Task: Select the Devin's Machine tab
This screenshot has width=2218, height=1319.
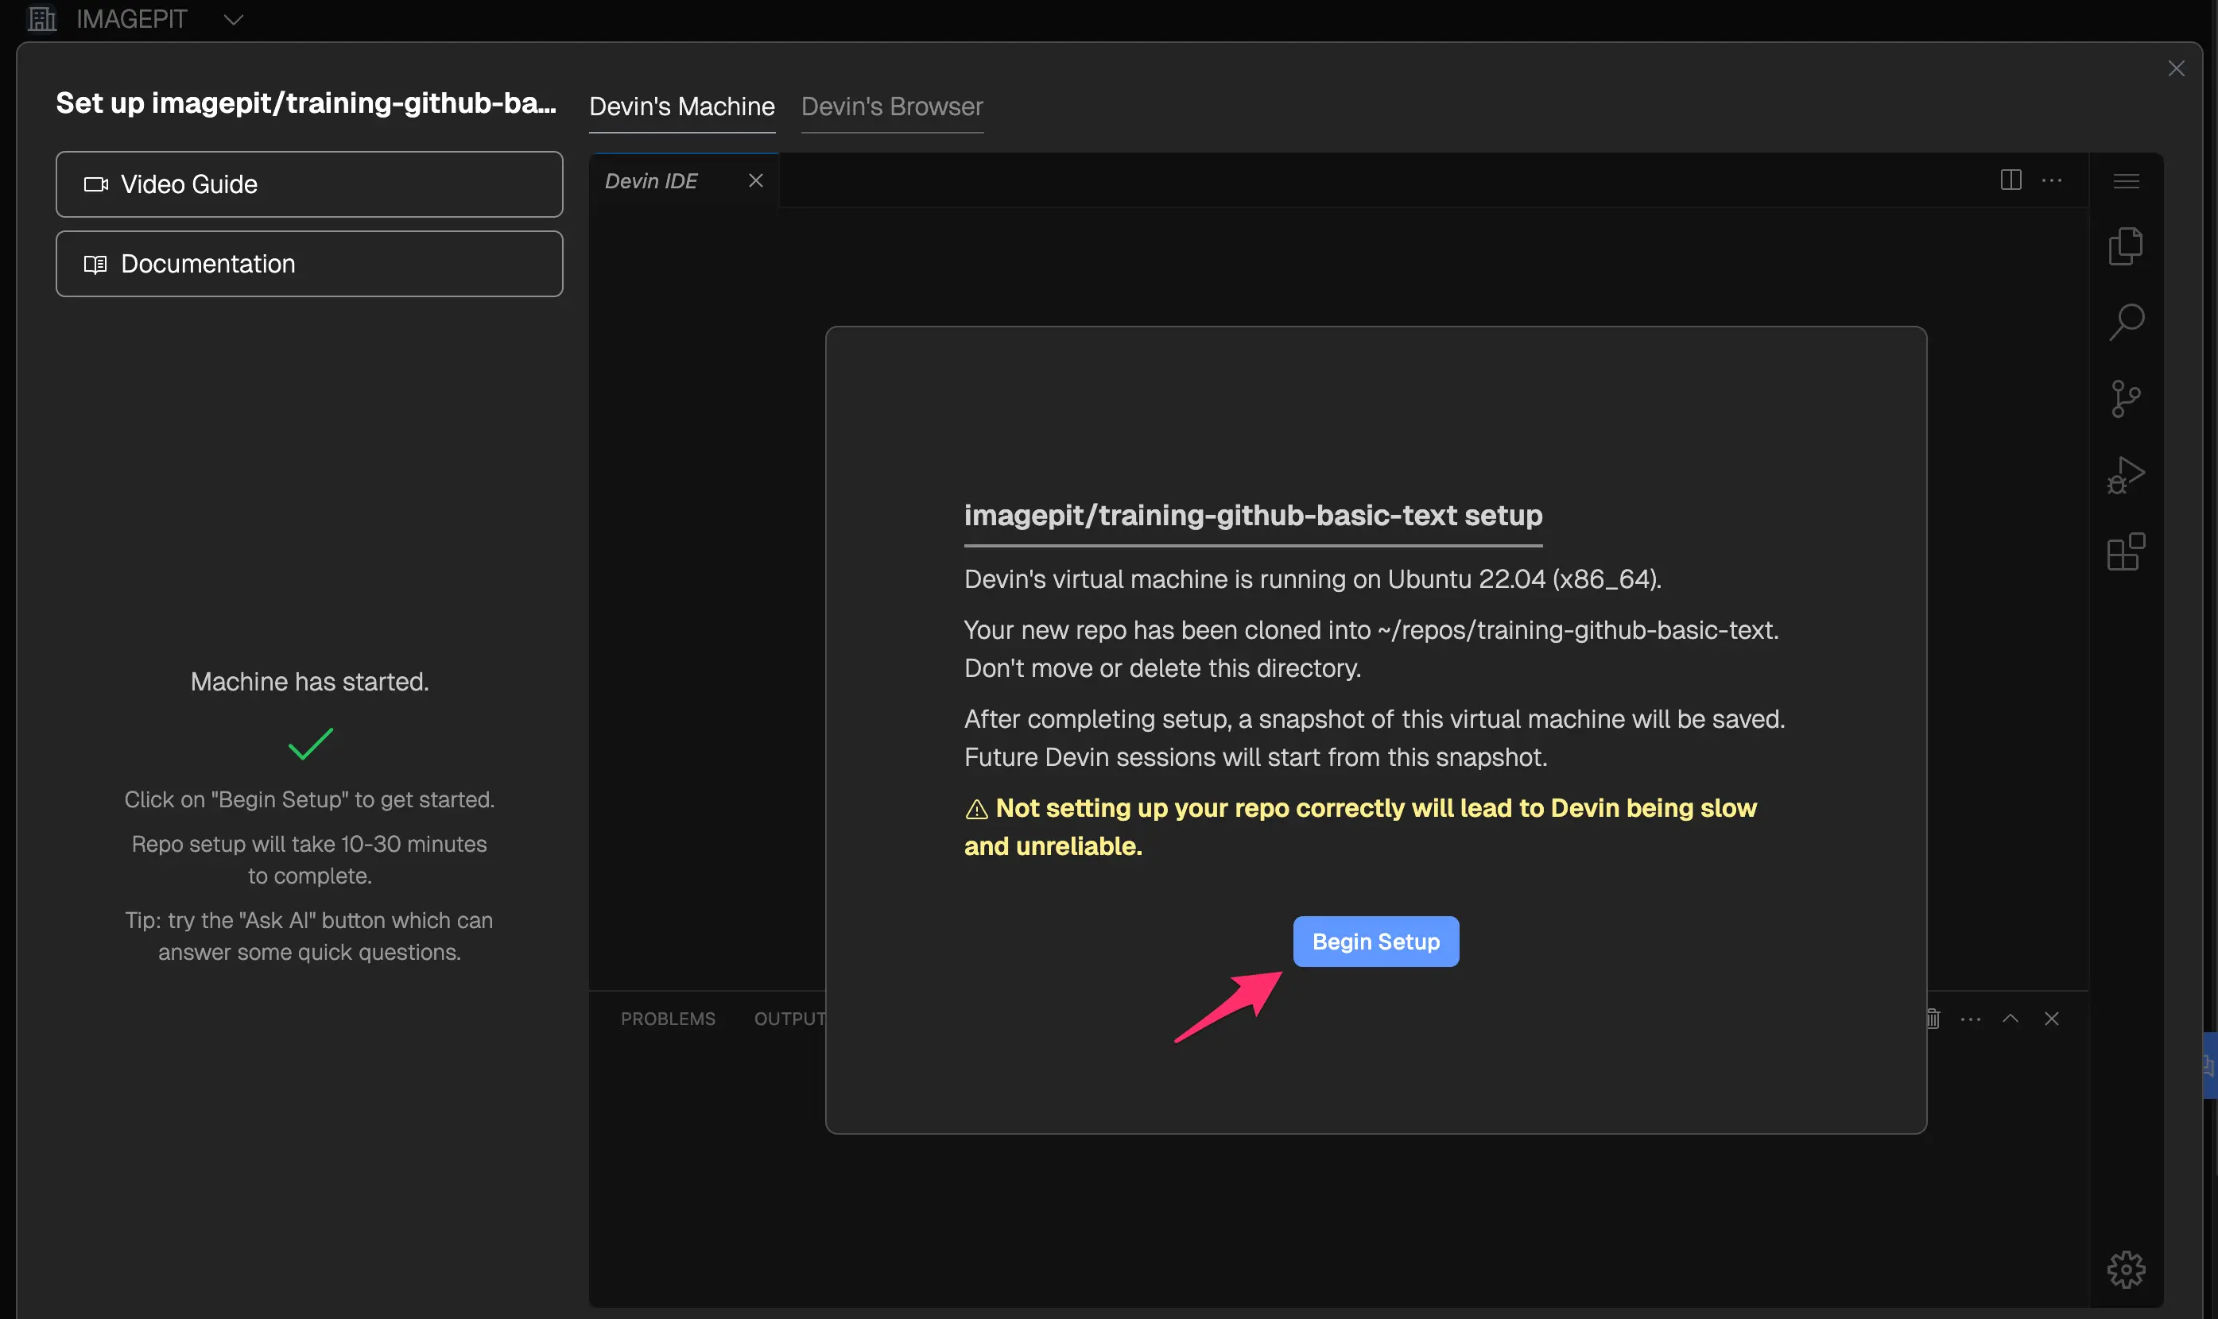Action: 682,106
